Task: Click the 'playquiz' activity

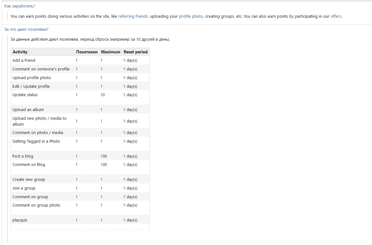Action: coord(20,220)
